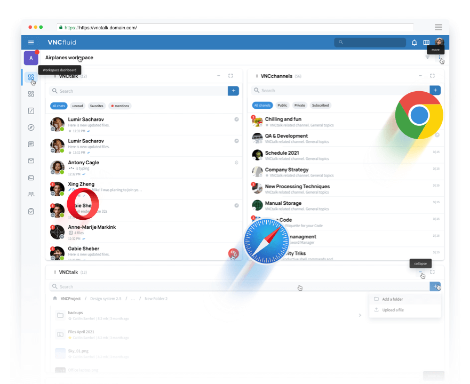This screenshot has height=384, width=470.
Task: Toggle the favorite star on Sky_01.png
Action: click(x=70, y=357)
